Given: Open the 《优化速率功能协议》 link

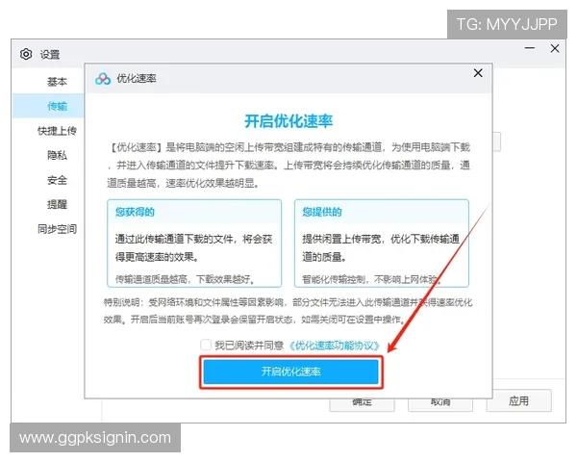Looking at the screenshot, I should pyautogui.click(x=334, y=346).
